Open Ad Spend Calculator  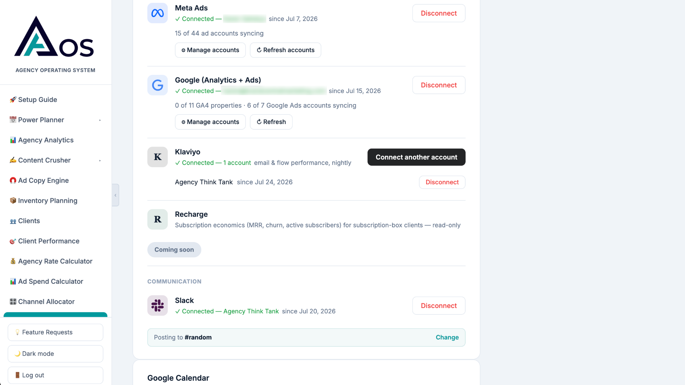pos(55,282)
